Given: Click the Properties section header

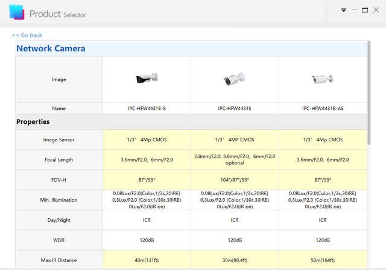Looking at the screenshot, I should pyautogui.click(x=33, y=121).
